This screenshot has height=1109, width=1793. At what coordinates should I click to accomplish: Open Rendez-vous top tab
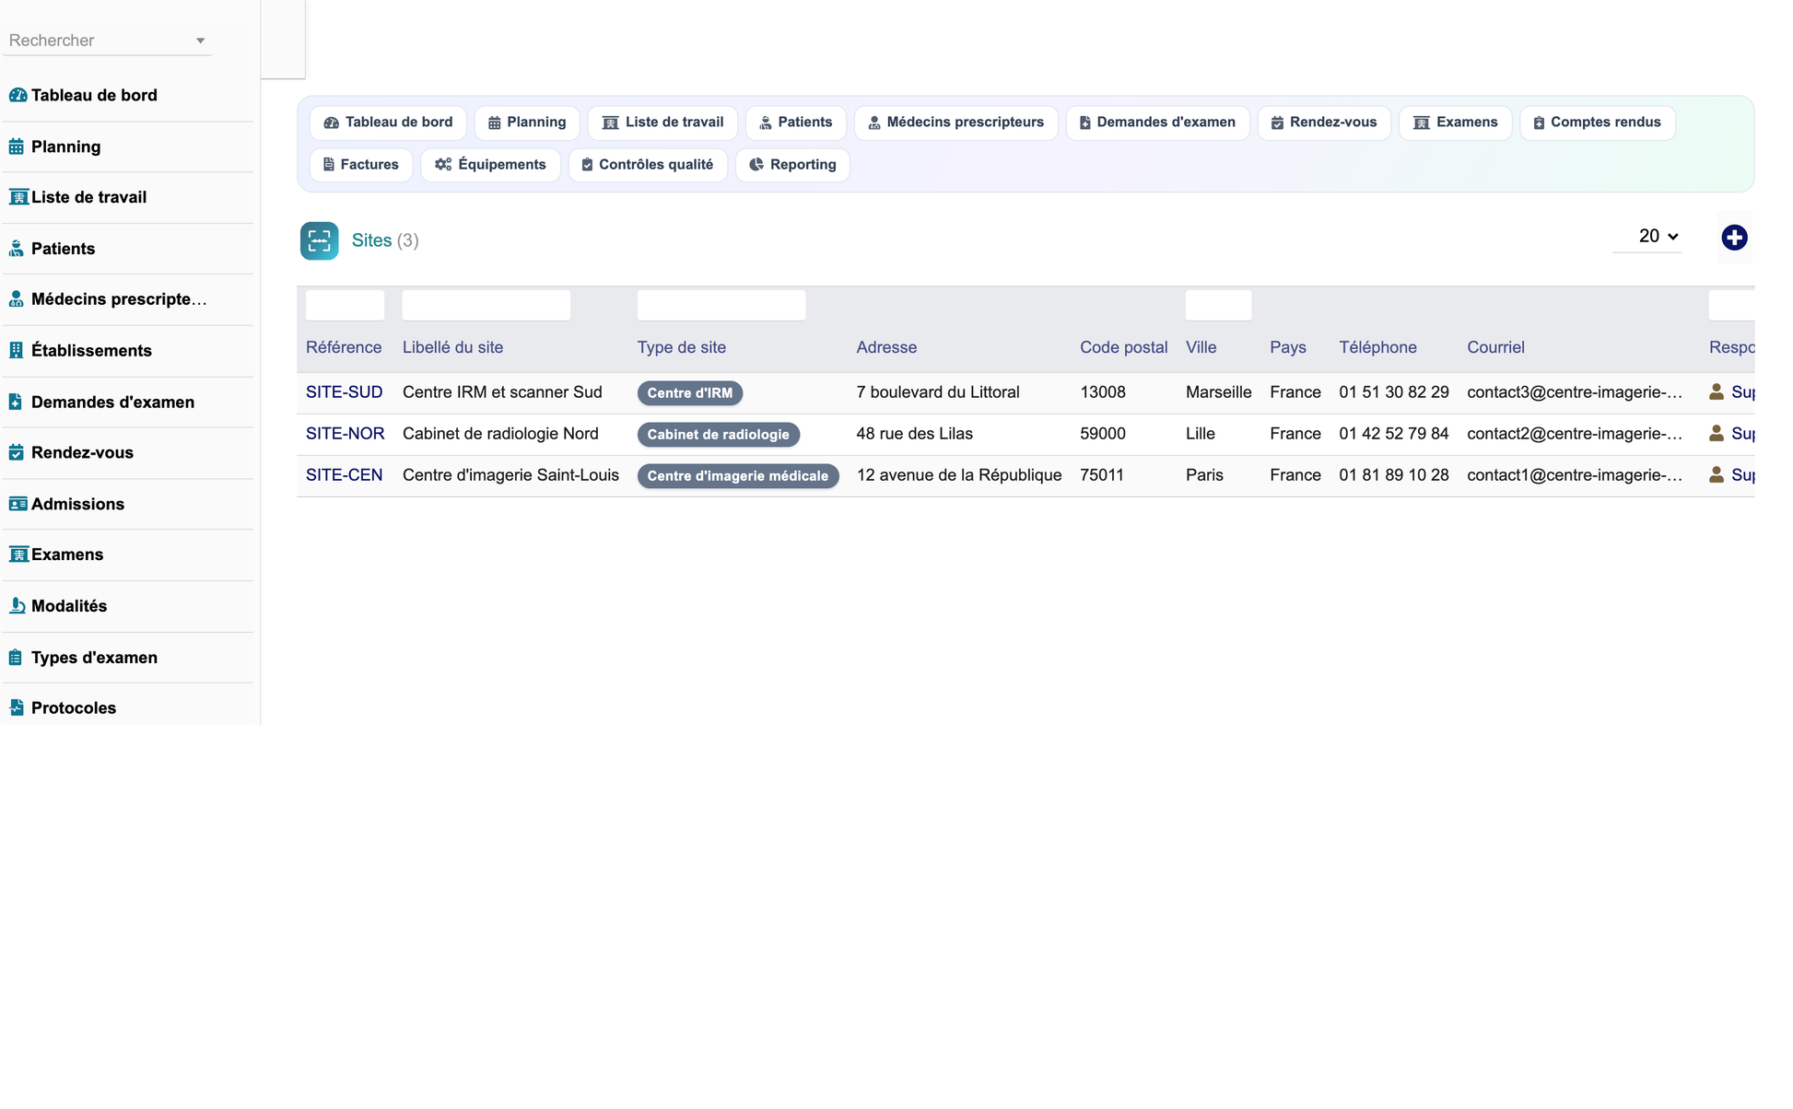[1324, 123]
